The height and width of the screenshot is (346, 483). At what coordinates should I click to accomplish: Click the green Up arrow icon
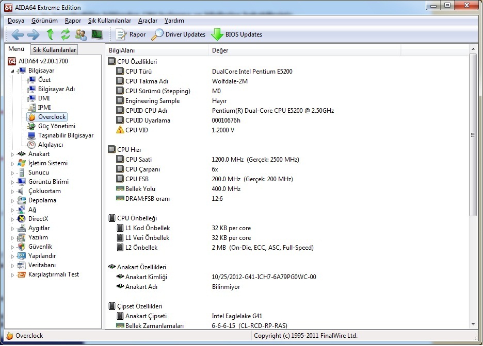coord(50,34)
